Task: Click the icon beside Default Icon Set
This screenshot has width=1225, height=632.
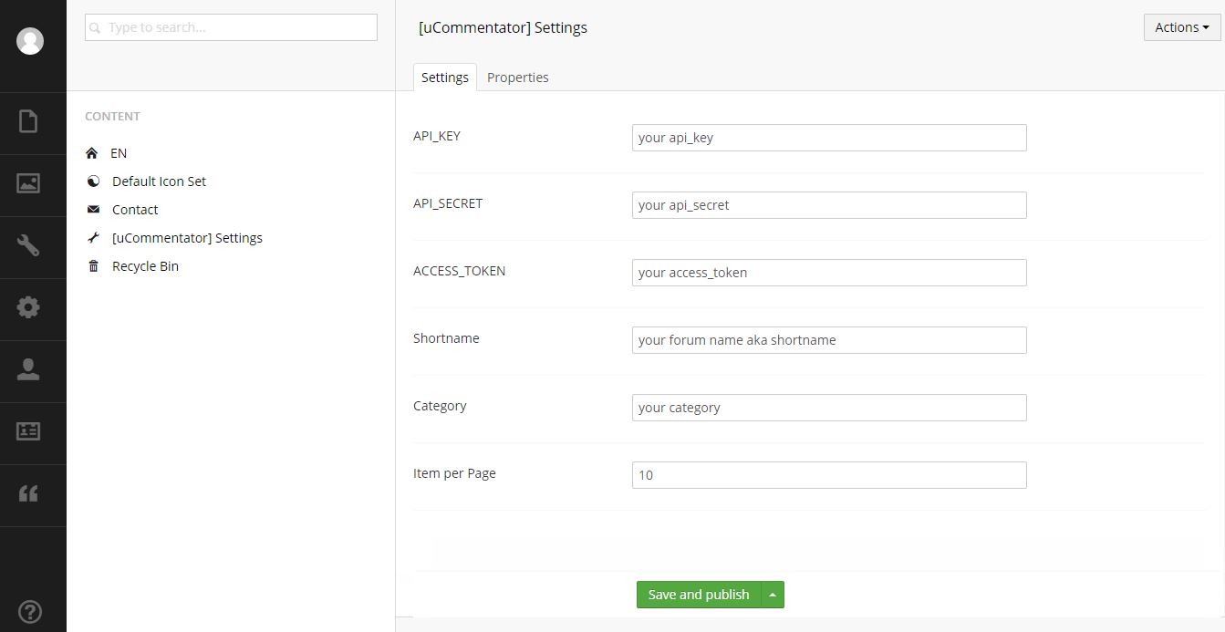Action: pyautogui.click(x=93, y=181)
